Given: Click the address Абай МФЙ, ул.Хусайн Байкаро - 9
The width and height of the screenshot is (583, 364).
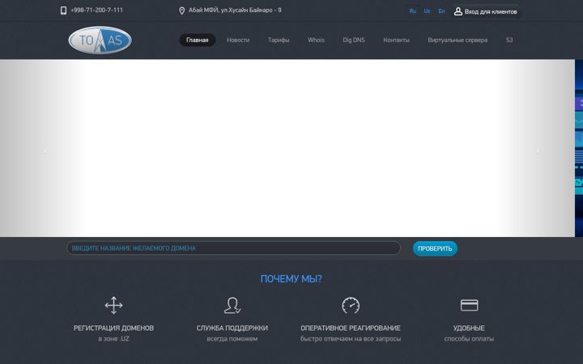Looking at the screenshot, I should coord(235,11).
